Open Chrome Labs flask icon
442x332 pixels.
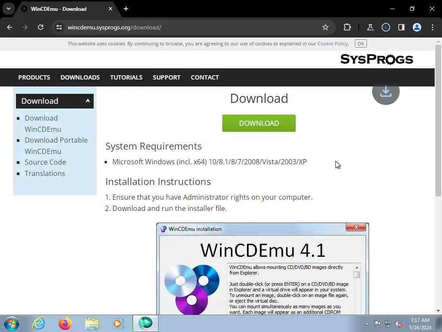370,27
